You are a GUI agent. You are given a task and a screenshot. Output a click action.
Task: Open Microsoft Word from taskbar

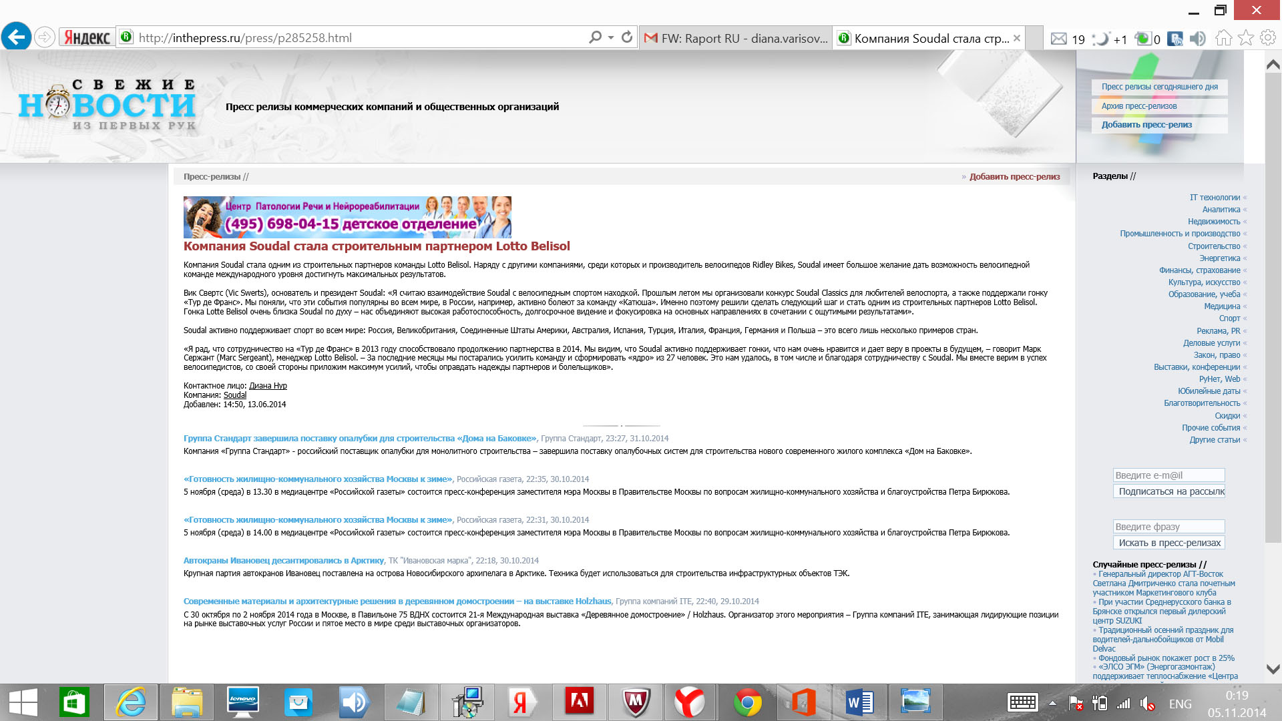point(859,702)
